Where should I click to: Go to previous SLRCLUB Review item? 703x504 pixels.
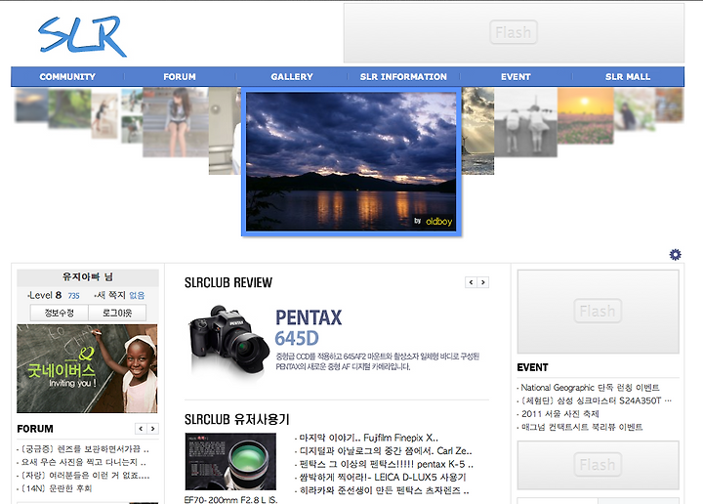[471, 282]
